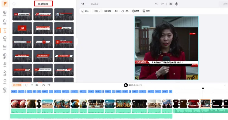Click transition between scenes 19 and 20
The width and height of the screenshot is (228, 120).
pyautogui.click(x=179, y=104)
